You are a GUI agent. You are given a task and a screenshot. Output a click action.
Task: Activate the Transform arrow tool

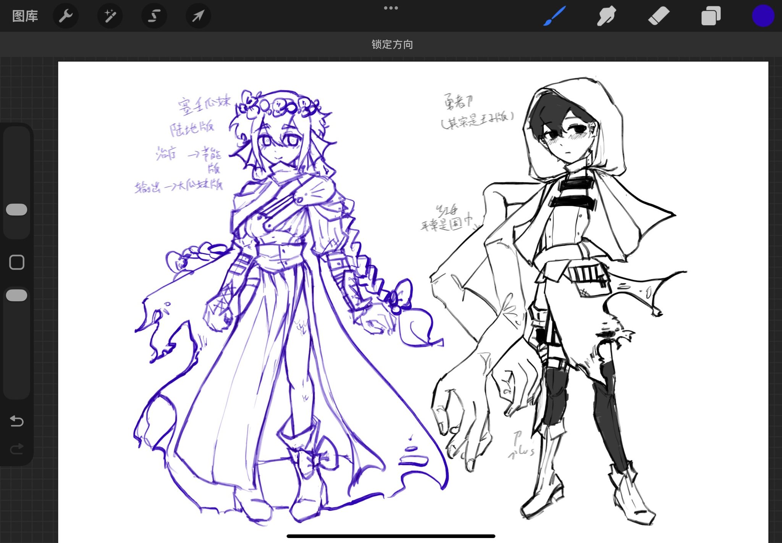[x=198, y=16]
